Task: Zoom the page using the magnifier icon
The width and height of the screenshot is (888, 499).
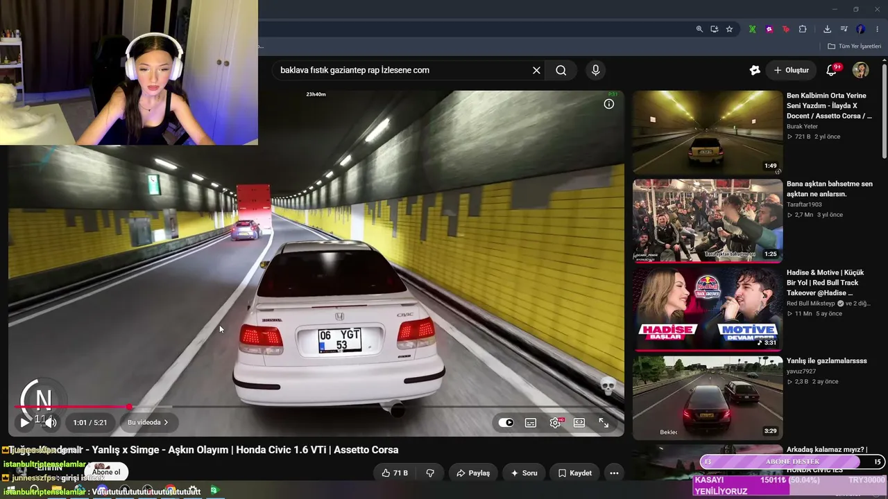Action: tap(699, 29)
